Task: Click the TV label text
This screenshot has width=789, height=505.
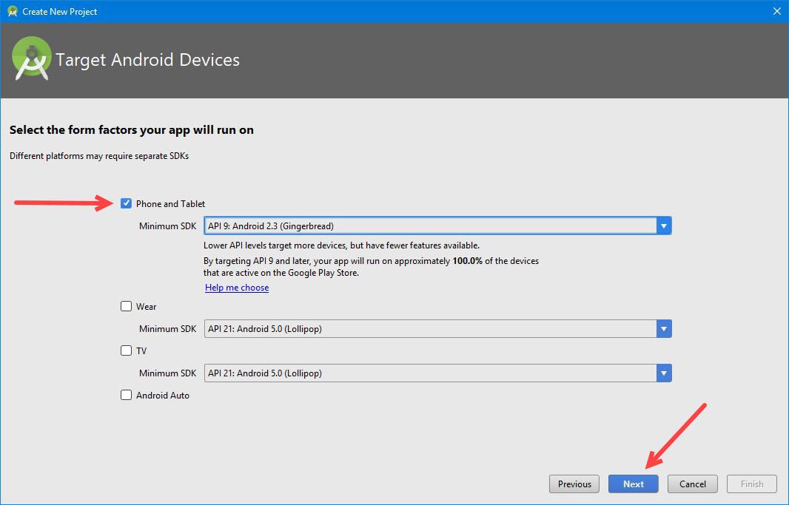Action: pos(141,350)
